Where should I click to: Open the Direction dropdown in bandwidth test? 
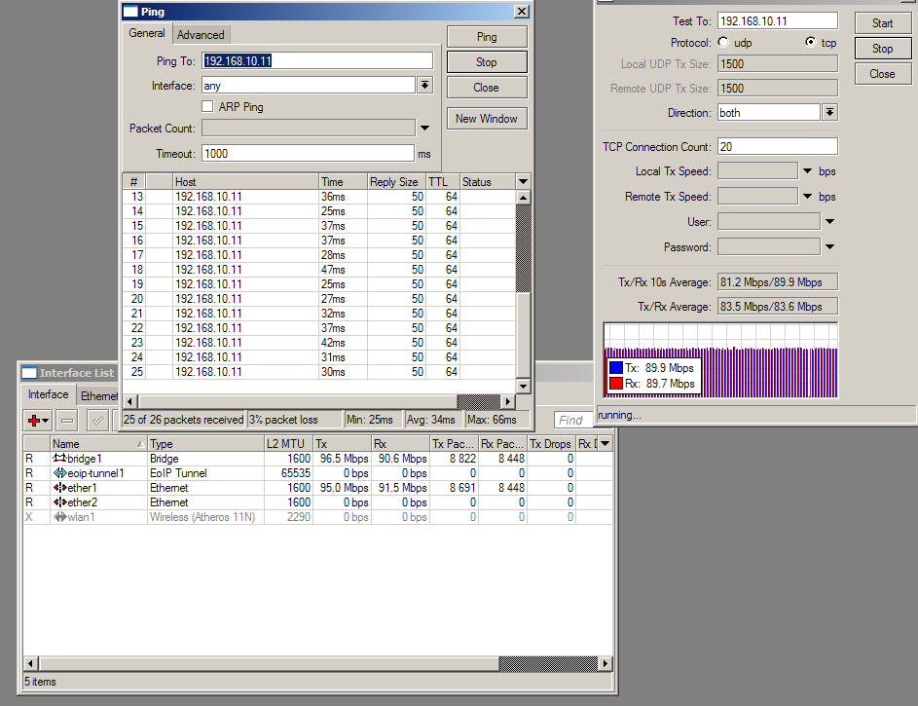click(829, 113)
